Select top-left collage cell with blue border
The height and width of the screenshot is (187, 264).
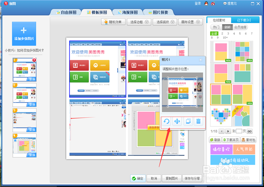point(98,69)
